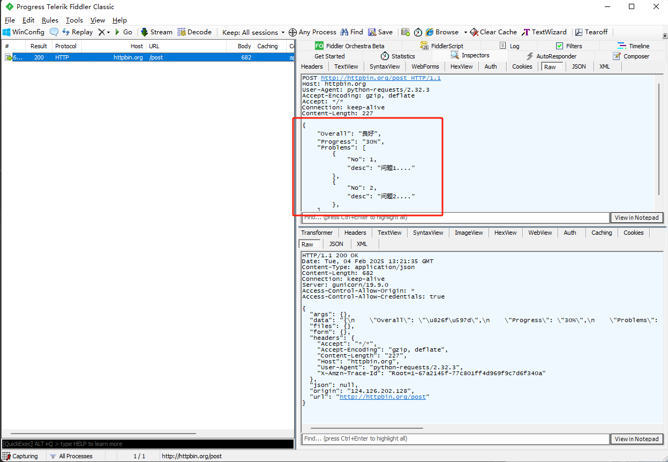Select response Caching tab

(602, 233)
